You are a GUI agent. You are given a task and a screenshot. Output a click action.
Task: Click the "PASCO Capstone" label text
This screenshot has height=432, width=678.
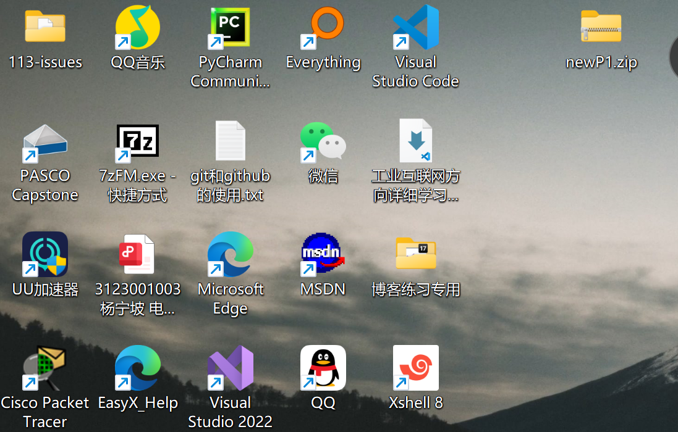tap(45, 185)
